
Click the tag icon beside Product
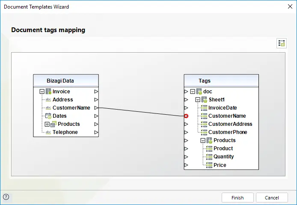click(x=209, y=149)
